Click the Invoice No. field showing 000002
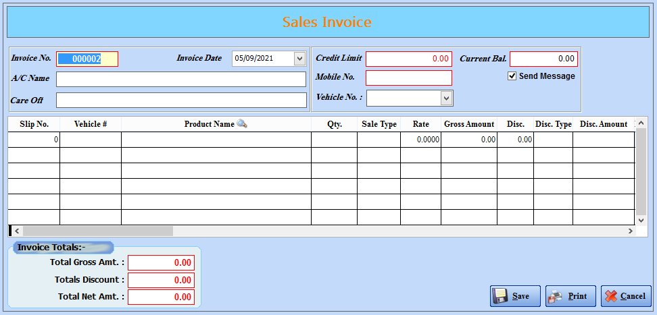The height and width of the screenshot is (315, 657). [x=87, y=59]
